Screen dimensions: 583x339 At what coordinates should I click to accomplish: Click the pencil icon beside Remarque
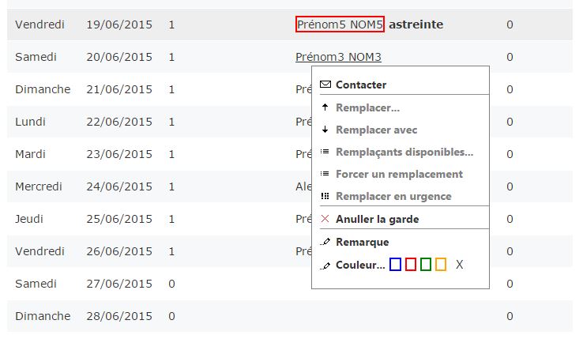pyautogui.click(x=325, y=242)
